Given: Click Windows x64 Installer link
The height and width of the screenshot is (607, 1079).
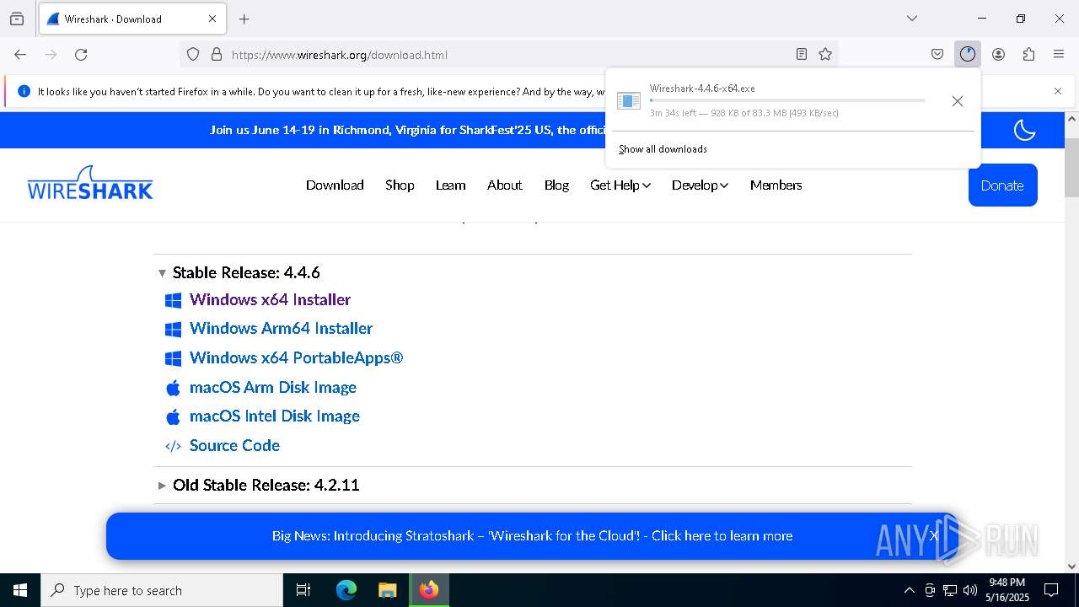Looking at the screenshot, I should 270,299.
